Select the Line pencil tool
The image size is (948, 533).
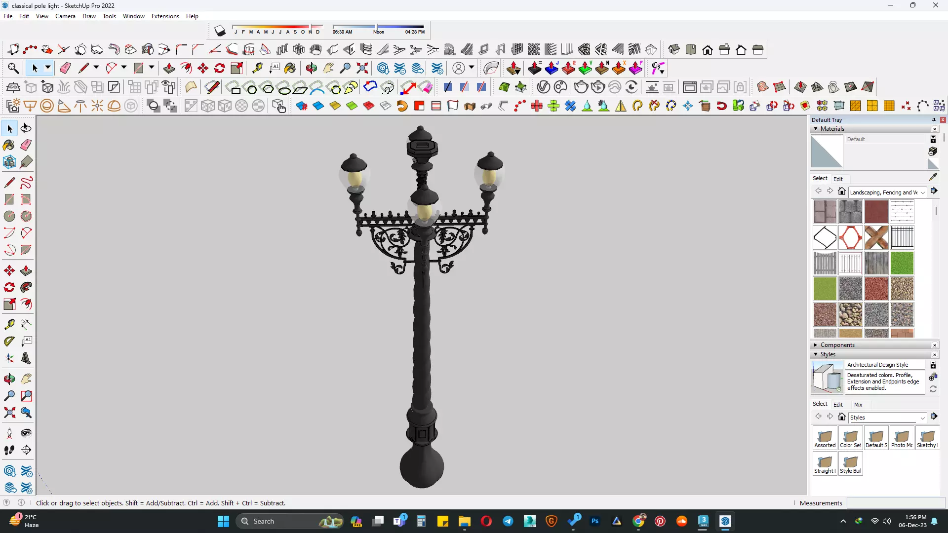(x=9, y=183)
